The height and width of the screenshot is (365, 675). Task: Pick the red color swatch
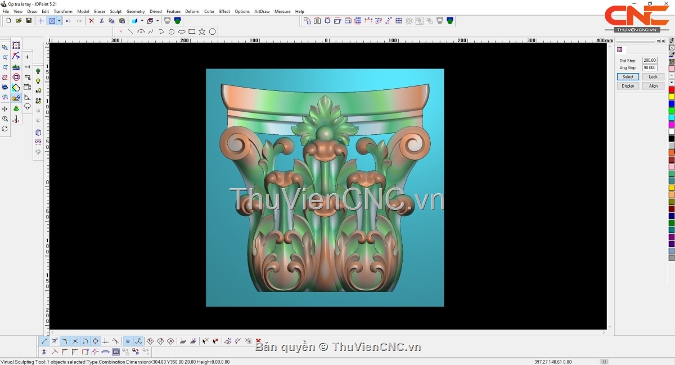coord(672,90)
